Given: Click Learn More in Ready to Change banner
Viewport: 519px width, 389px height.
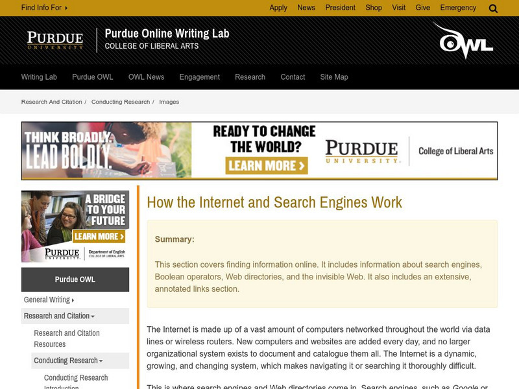Looking at the screenshot, I should tap(267, 165).
